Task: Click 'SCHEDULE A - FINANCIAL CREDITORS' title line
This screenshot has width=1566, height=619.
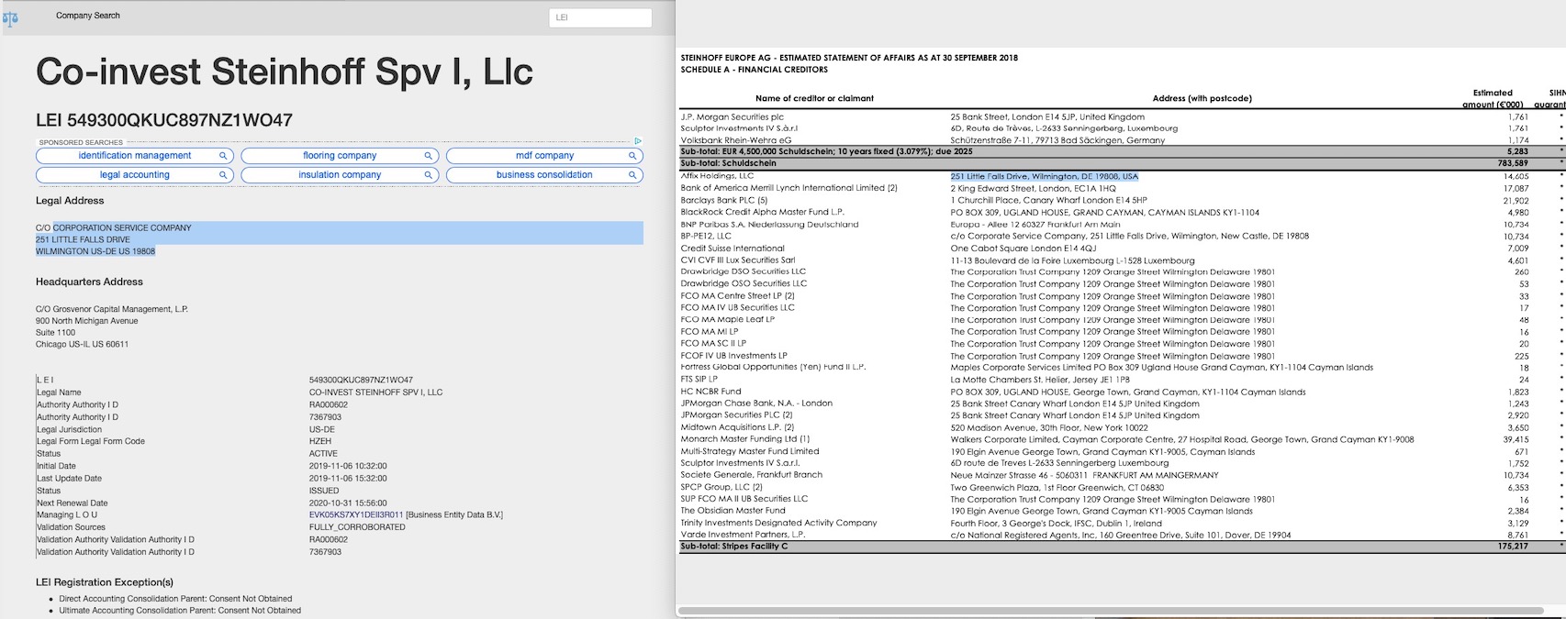Action: [754, 70]
